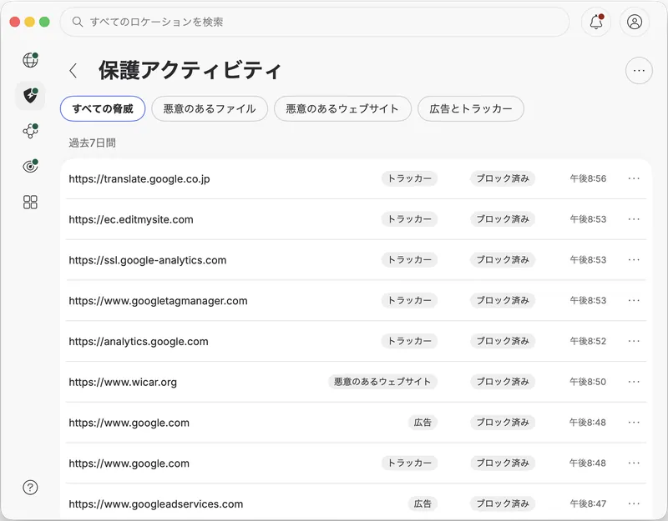This screenshot has height=521, width=668.
Task: Open more options for www.wicar.org row
Action: tap(634, 382)
